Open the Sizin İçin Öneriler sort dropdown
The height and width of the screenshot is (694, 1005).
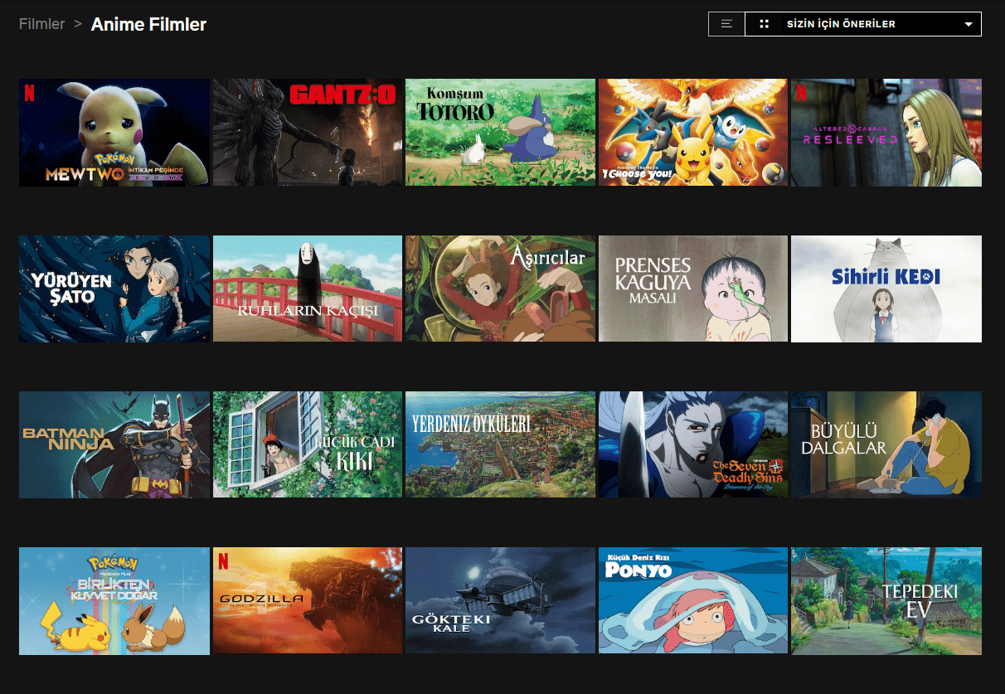[863, 24]
